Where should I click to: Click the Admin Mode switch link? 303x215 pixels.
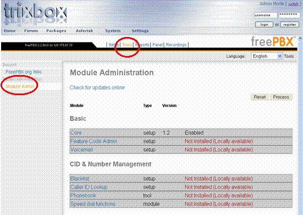click(293, 4)
